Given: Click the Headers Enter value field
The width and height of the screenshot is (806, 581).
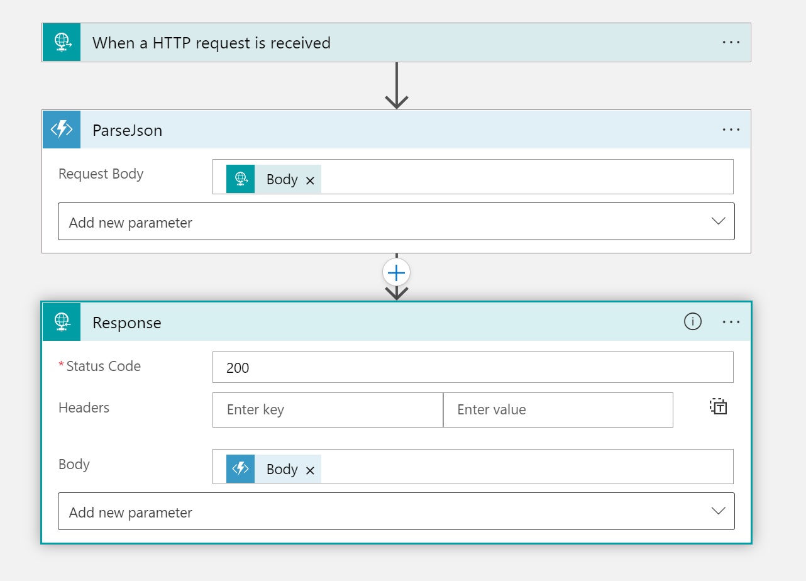Looking at the screenshot, I should pyautogui.click(x=558, y=410).
